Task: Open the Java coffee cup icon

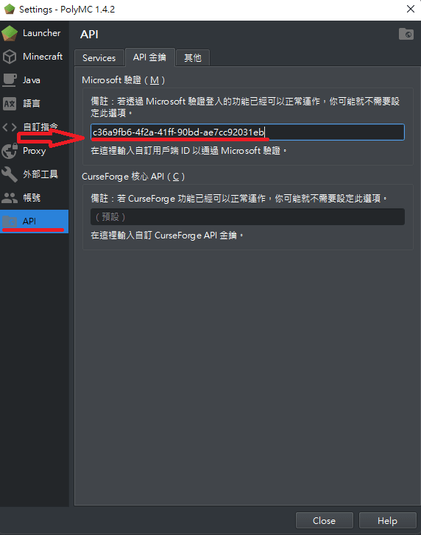Action: [x=10, y=79]
